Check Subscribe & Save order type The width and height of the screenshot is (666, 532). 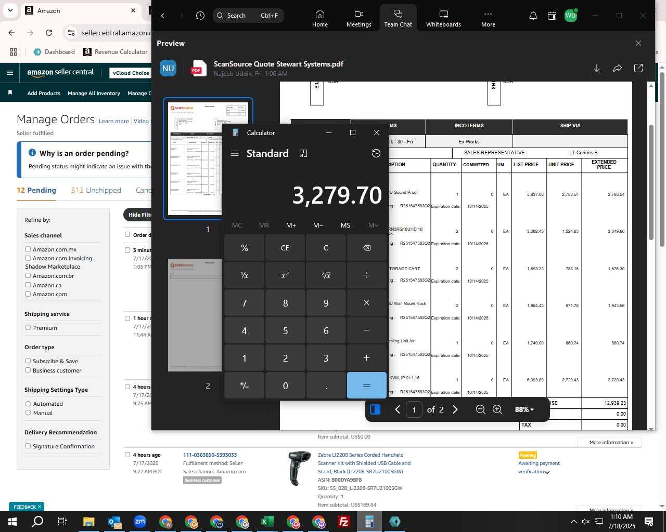coord(28,361)
